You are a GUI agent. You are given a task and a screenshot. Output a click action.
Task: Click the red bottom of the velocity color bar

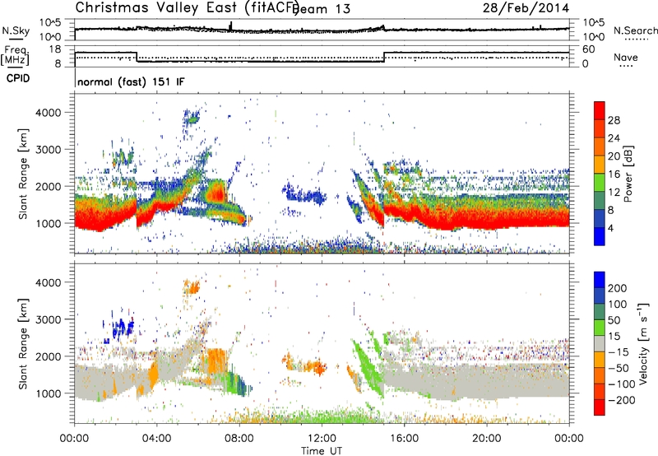[600, 407]
